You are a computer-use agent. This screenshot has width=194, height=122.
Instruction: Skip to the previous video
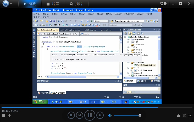pyautogui.click(x=80, y=115)
